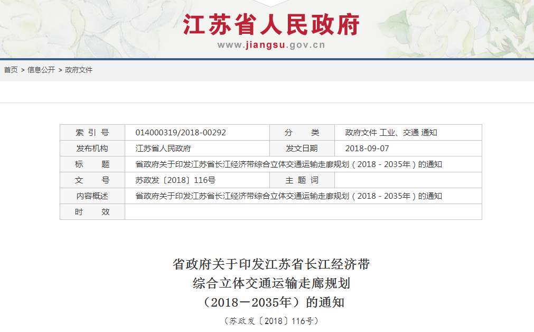The height and width of the screenshot is (332, 534).
Task: Select 江苏省人民政府 in the 发布机构 row
Action: coord(163,148)
